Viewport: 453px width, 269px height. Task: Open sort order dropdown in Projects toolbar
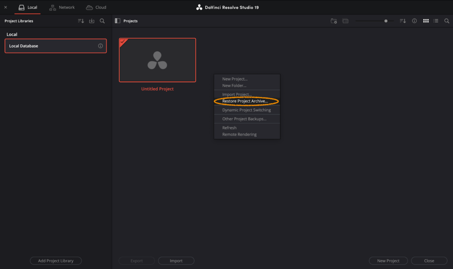point(403,21)
